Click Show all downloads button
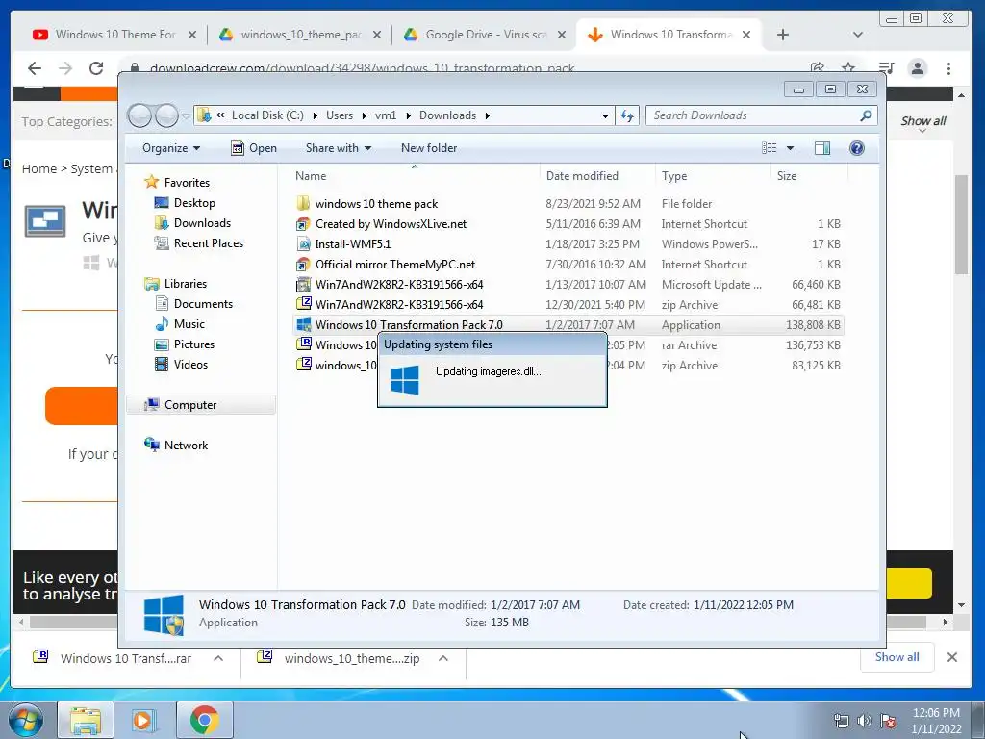This screenshot has height=739, width=985. 897,657
